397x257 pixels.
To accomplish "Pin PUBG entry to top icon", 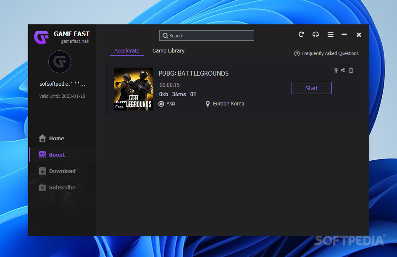I will tap(336, 71).
